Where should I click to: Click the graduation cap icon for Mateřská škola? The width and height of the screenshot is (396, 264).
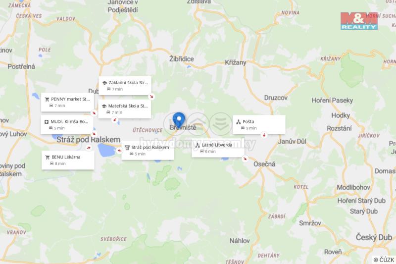point(104,106)
